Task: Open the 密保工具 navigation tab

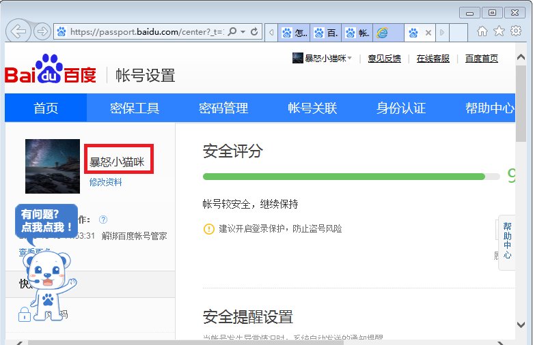Action: (x=135, y=108)
